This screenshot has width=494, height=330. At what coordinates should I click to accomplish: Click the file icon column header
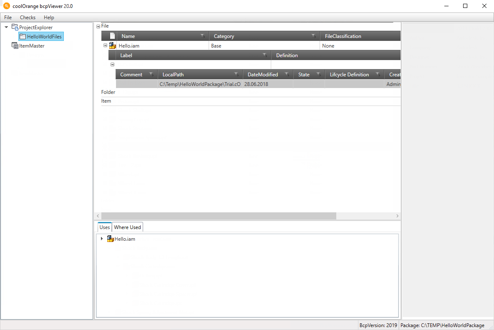112,36
